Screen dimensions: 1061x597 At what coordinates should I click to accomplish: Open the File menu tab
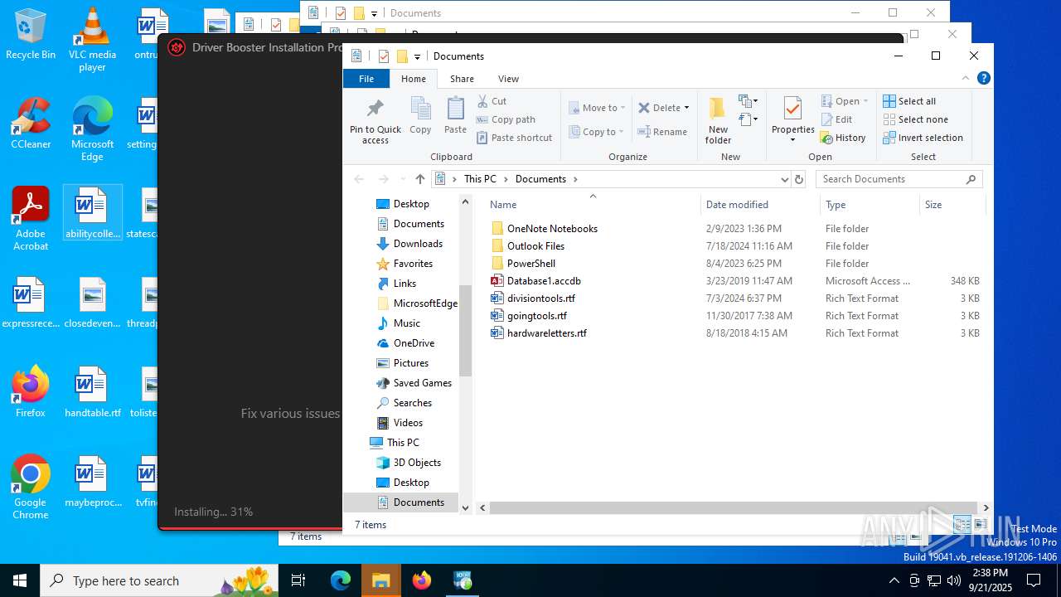[x=366, y=79]
